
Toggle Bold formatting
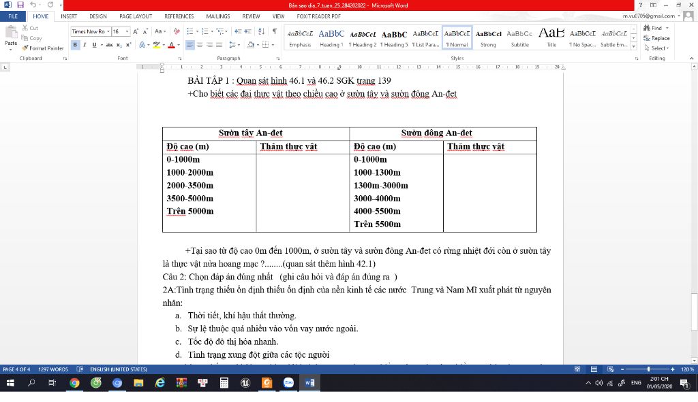75,45
